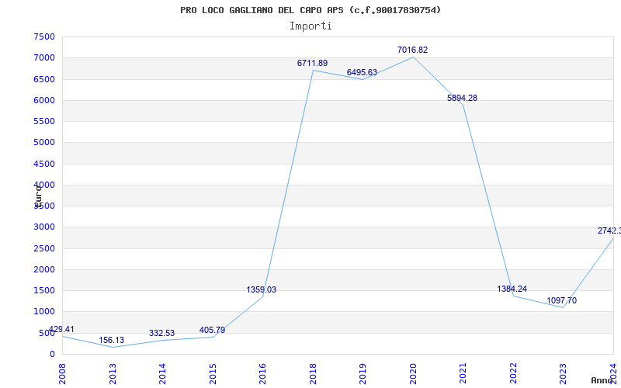This screenshot has width=621, height=388.
Task: Click the 2019 x-axis year label
Action: pos(363,373)
